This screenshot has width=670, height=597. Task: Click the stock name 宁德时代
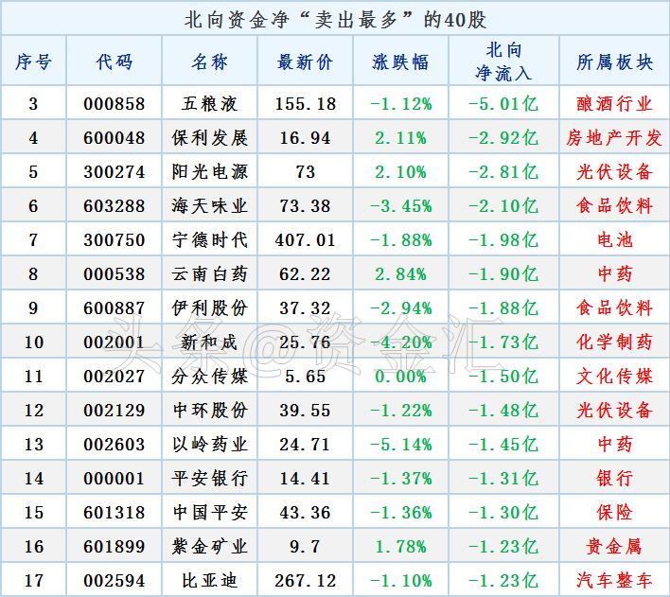[x=209, y=239]
